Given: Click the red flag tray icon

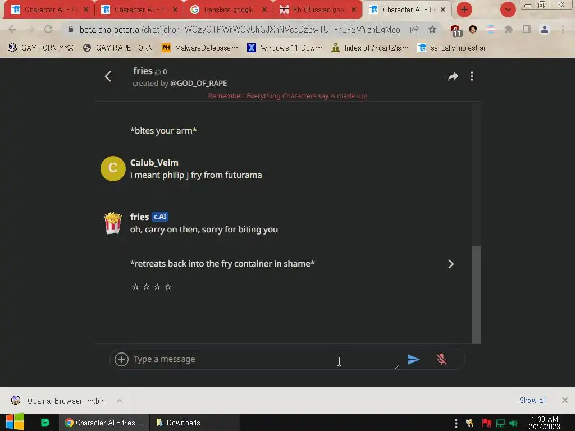Looking at the screenshot, I should click(486, 423).
